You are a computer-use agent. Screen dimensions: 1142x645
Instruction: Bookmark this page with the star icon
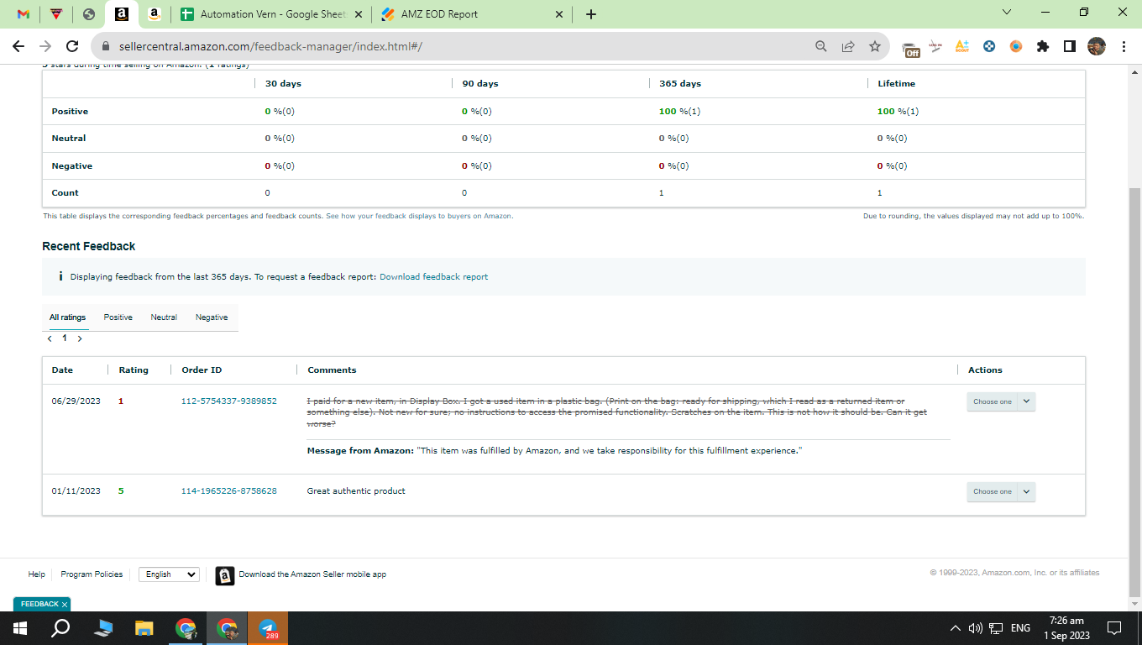(875, 47)
